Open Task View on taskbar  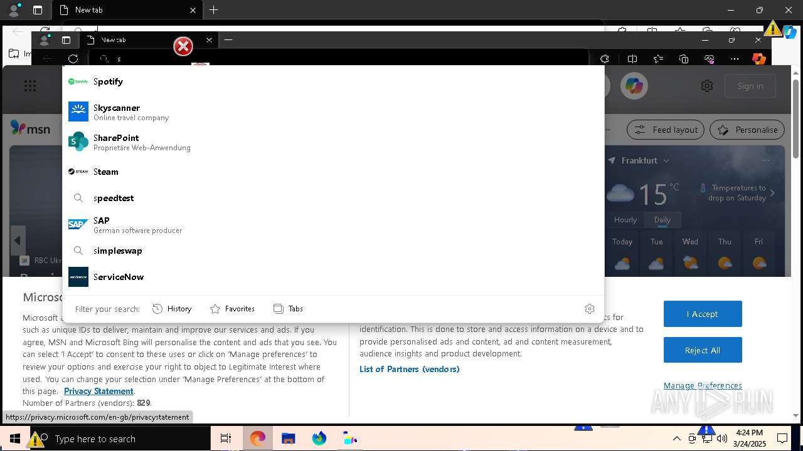(x=226, y=438)
